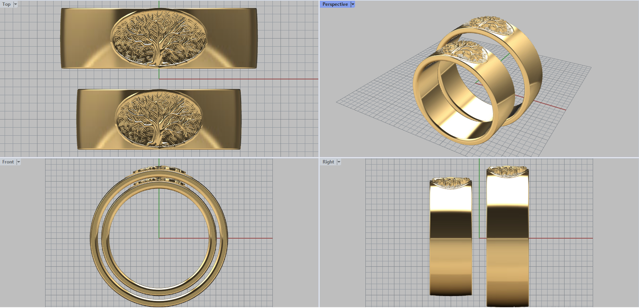Activate the Top viewport title label

tap(6, 4)
